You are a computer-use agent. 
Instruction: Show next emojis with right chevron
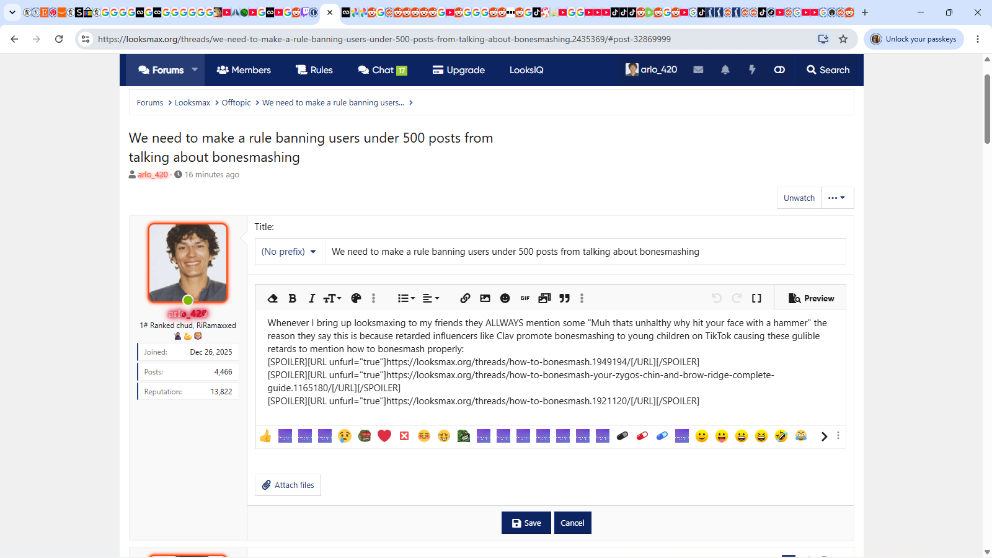(x=824, y=436)
